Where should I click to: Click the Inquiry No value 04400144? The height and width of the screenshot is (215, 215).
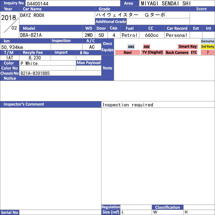[37, 3]
